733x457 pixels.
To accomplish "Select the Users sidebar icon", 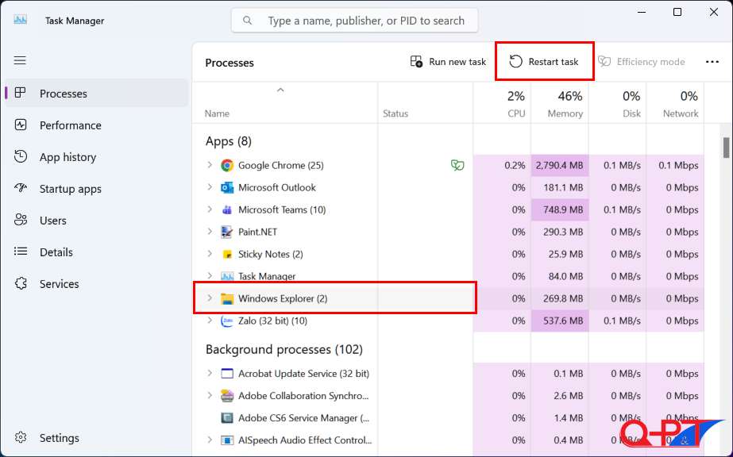I will point(21,221).
